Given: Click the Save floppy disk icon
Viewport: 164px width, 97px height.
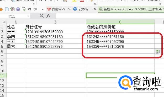Looking at the screenshot, I should (7, 9).
